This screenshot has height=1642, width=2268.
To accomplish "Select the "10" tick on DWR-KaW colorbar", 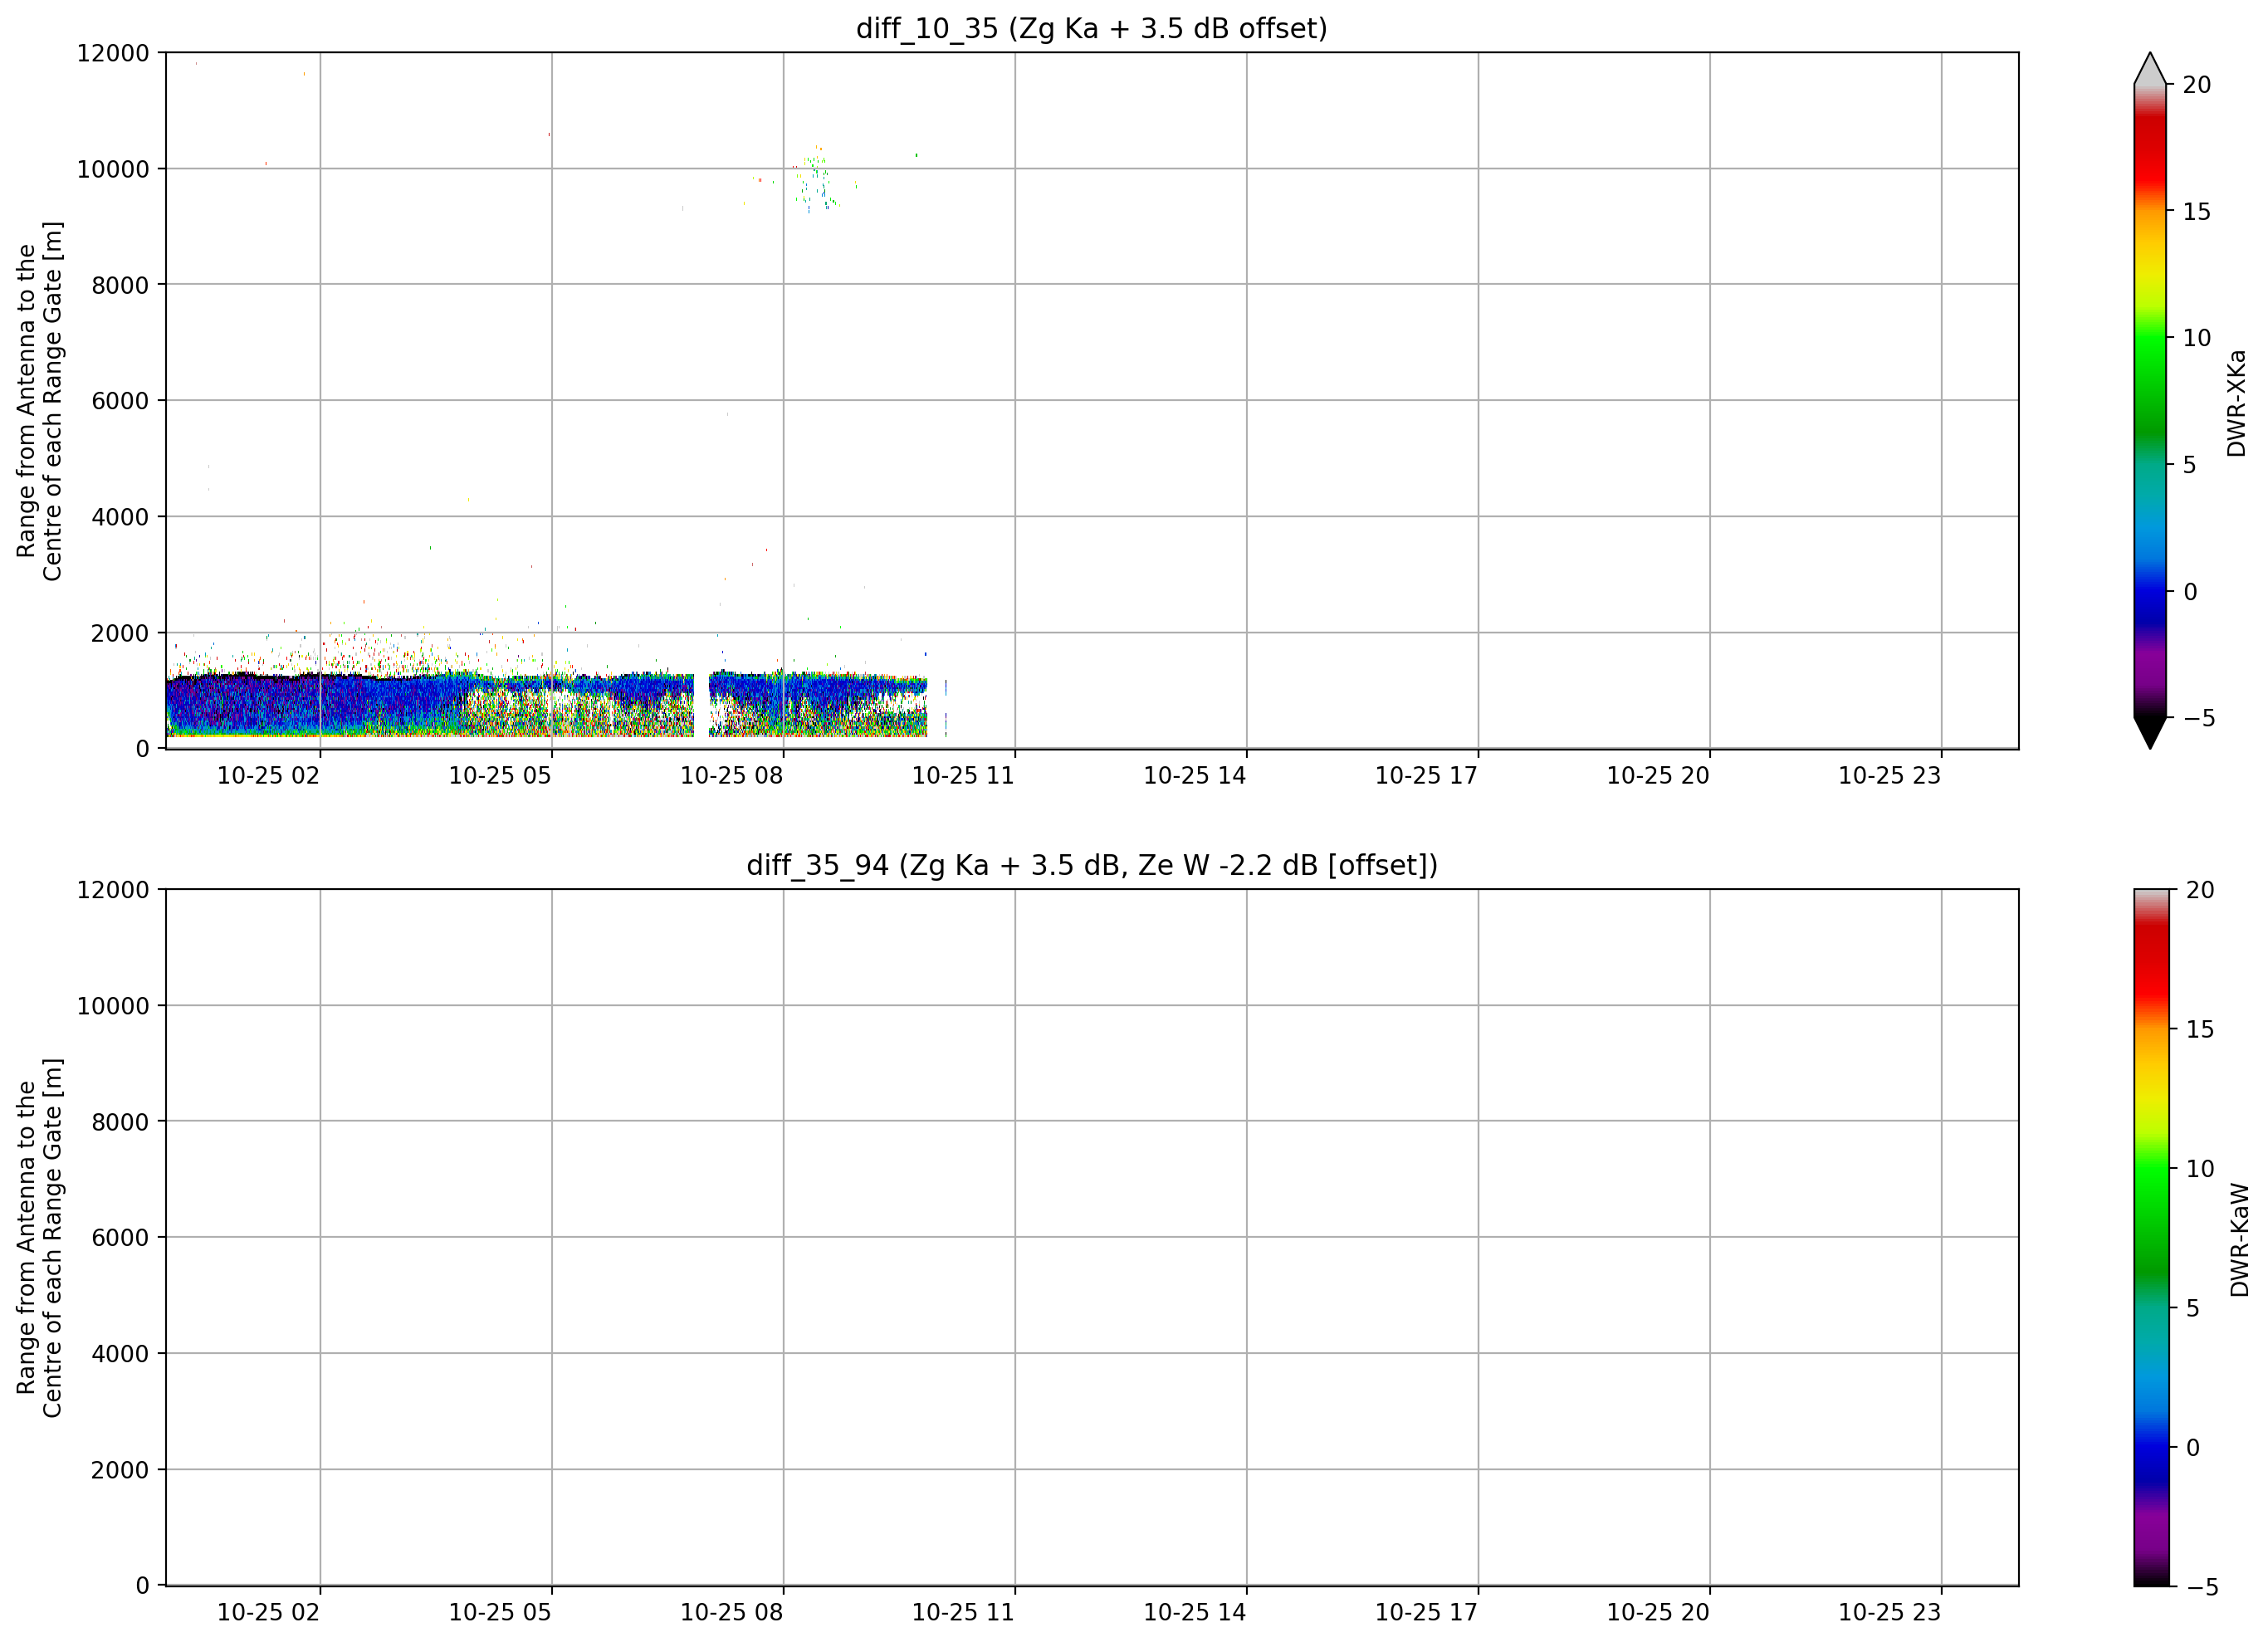I will [2200, 1168].
